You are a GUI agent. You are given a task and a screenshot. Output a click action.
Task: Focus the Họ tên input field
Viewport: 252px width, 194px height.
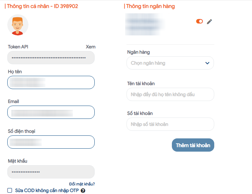51,82
